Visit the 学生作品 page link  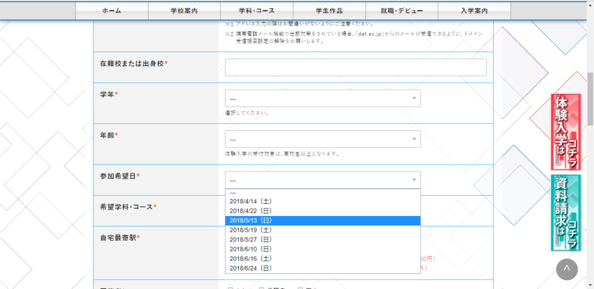point(329,11)
